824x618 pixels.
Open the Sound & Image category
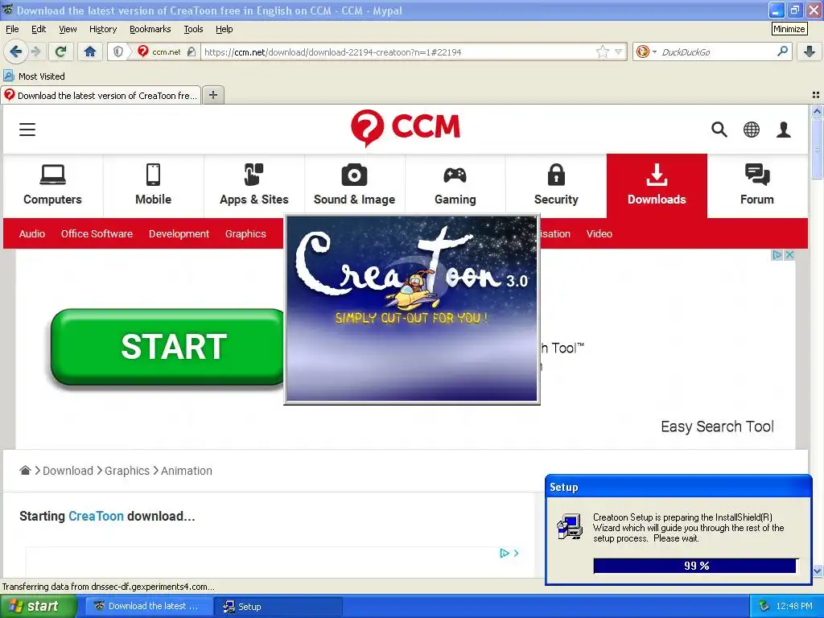354,186
